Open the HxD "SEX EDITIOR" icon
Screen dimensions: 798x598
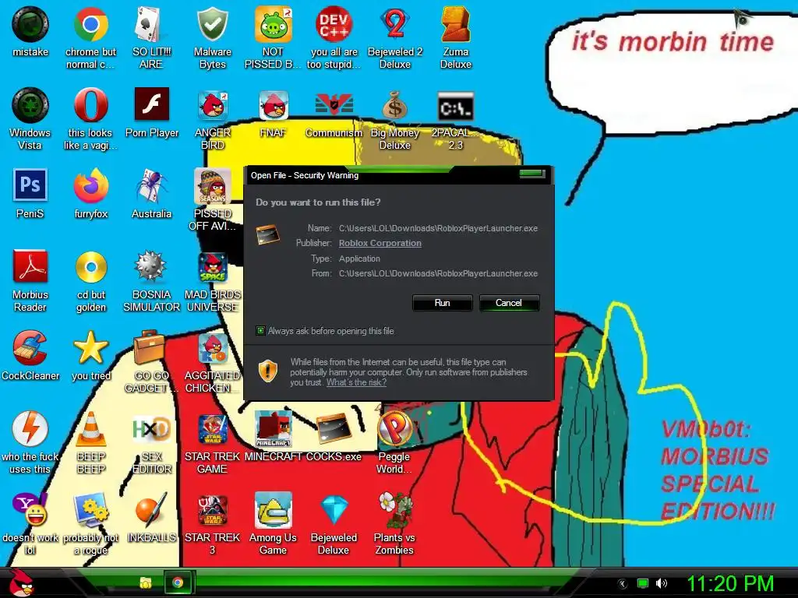coord(150,429)
